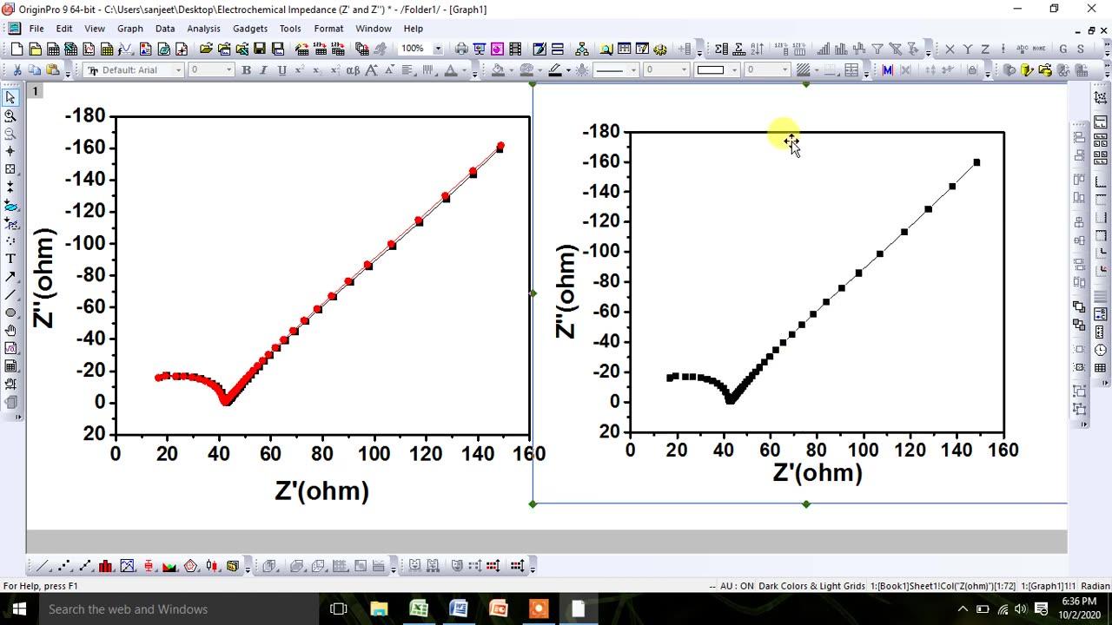The width and height of the screenshot is (1112, 625).
Task: Toggle underline formatting on the Format toolbar
Action: pos(281,69)
